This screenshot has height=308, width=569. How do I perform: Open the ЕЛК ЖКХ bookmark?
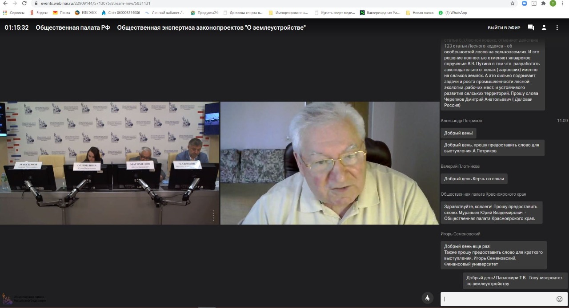85,13
